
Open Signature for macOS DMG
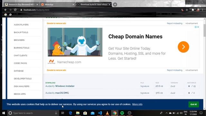[x=145, y=93]
